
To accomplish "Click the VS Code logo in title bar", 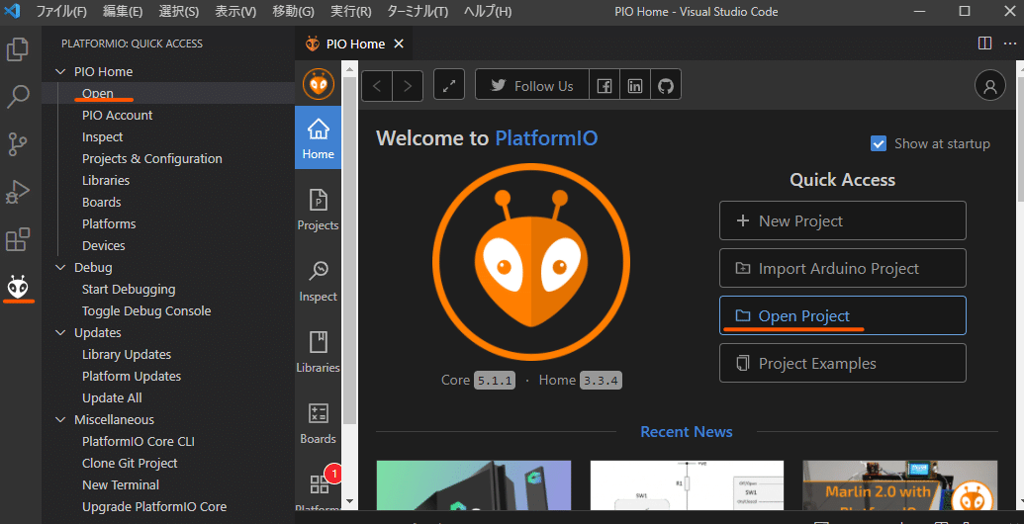I will point(13,11).
